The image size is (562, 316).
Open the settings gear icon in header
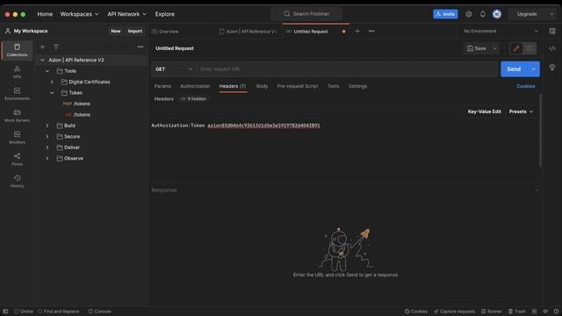click(x=468, y=14)
